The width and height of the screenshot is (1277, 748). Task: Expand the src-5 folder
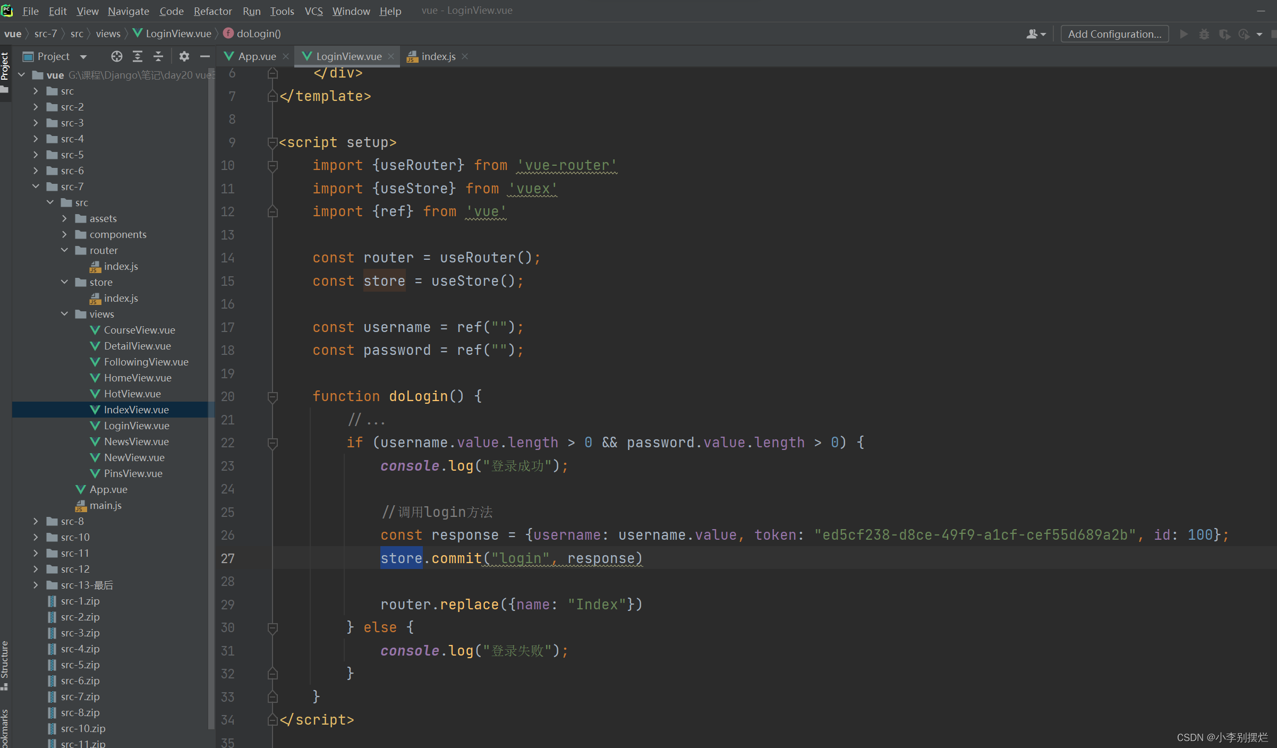click(36, 155)
